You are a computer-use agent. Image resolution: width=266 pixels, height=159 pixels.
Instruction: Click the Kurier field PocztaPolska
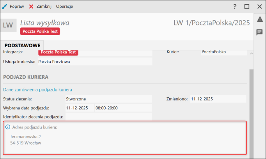[x=224, y=52]
